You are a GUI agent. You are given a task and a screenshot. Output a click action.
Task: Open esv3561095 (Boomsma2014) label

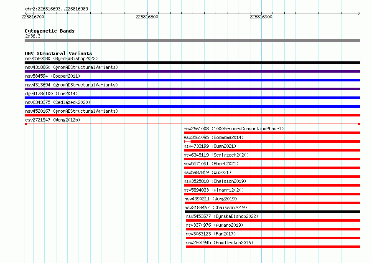(x=214, y=137)
